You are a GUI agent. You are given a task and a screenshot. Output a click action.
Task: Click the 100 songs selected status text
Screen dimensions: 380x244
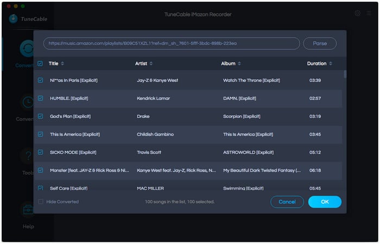tap(180, 202)
